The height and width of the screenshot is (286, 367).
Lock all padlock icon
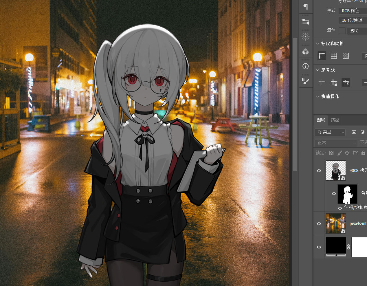(x=363, y=153)
